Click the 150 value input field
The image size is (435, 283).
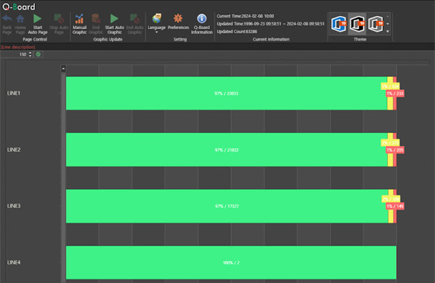coord(14,55)
